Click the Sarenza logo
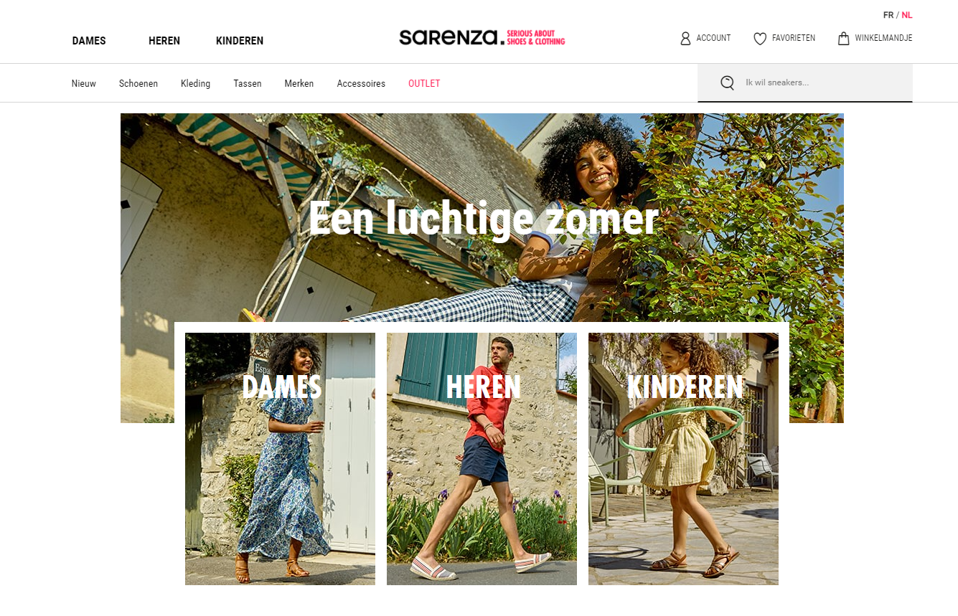The width and height of the screenshot is (958, 616). tap(482, 37)
